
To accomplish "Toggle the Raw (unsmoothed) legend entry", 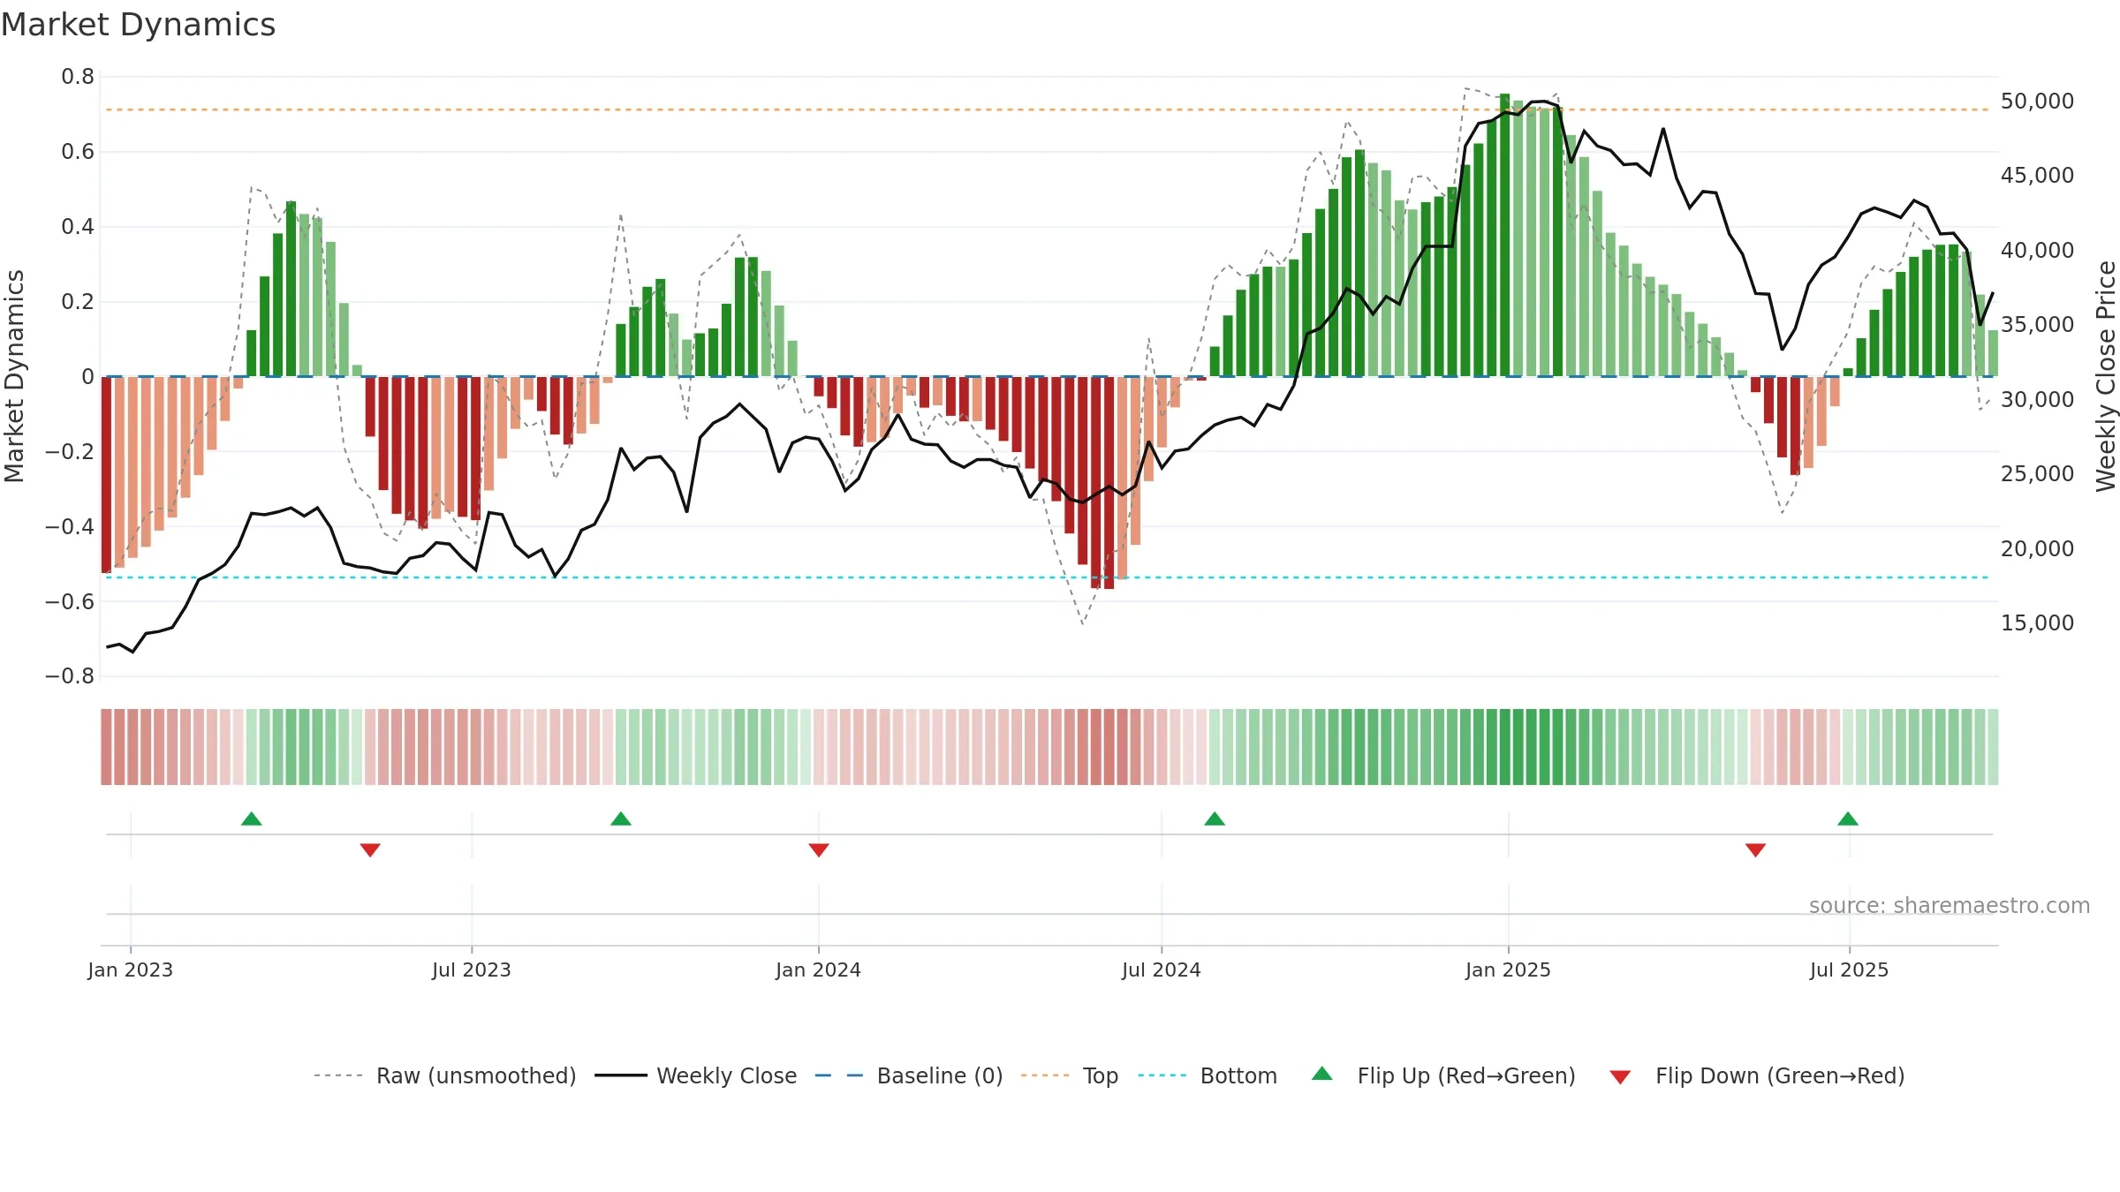I will point(445,1075).
